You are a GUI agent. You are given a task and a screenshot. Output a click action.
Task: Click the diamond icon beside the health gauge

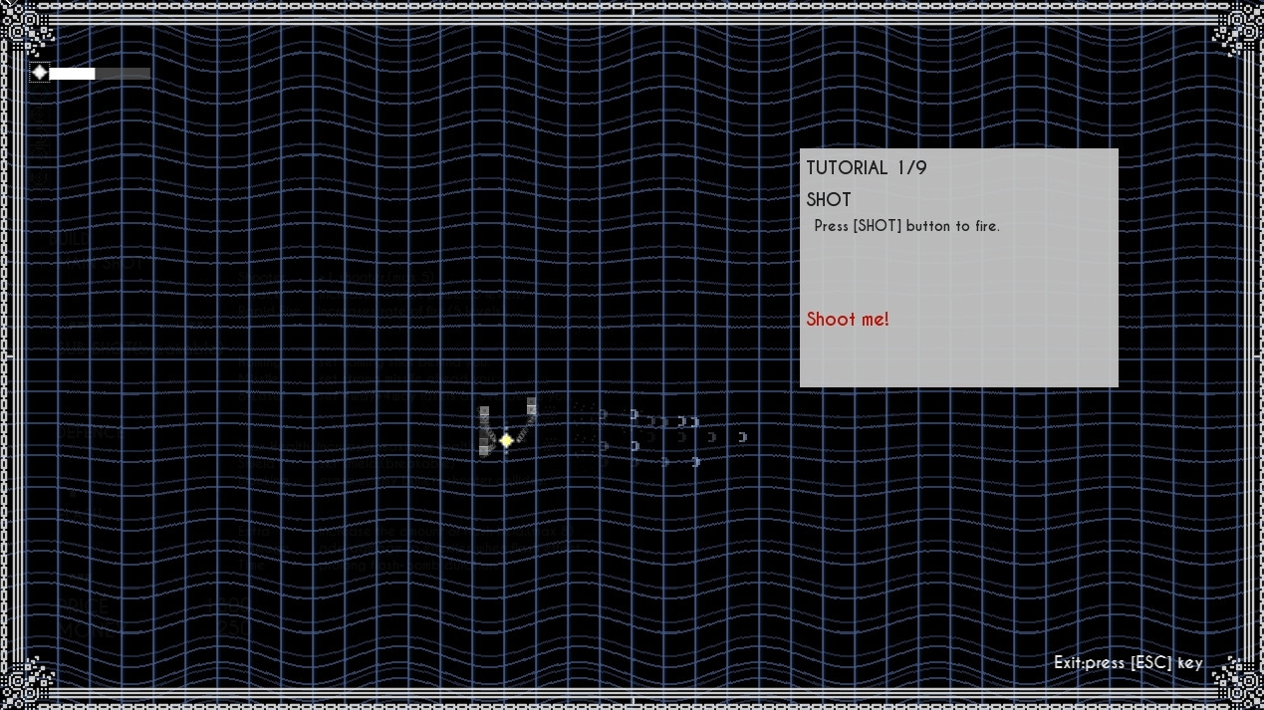coord(40,73)
